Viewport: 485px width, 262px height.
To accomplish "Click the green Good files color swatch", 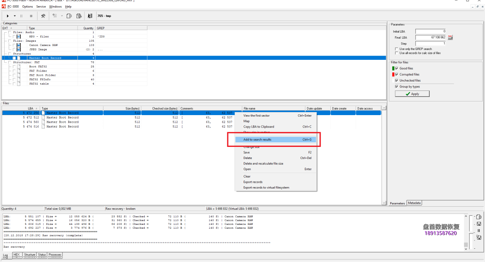I will click(x=393, y=69).
